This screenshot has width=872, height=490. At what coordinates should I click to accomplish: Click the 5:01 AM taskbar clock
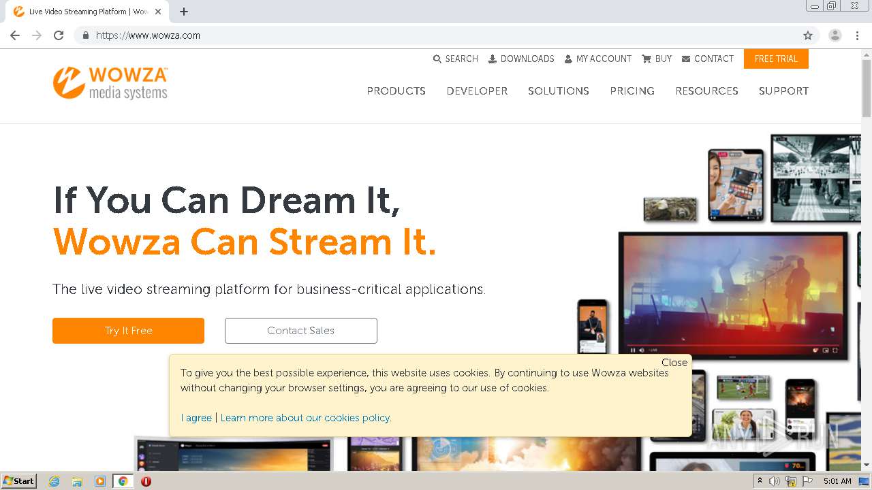click(837, 481)
